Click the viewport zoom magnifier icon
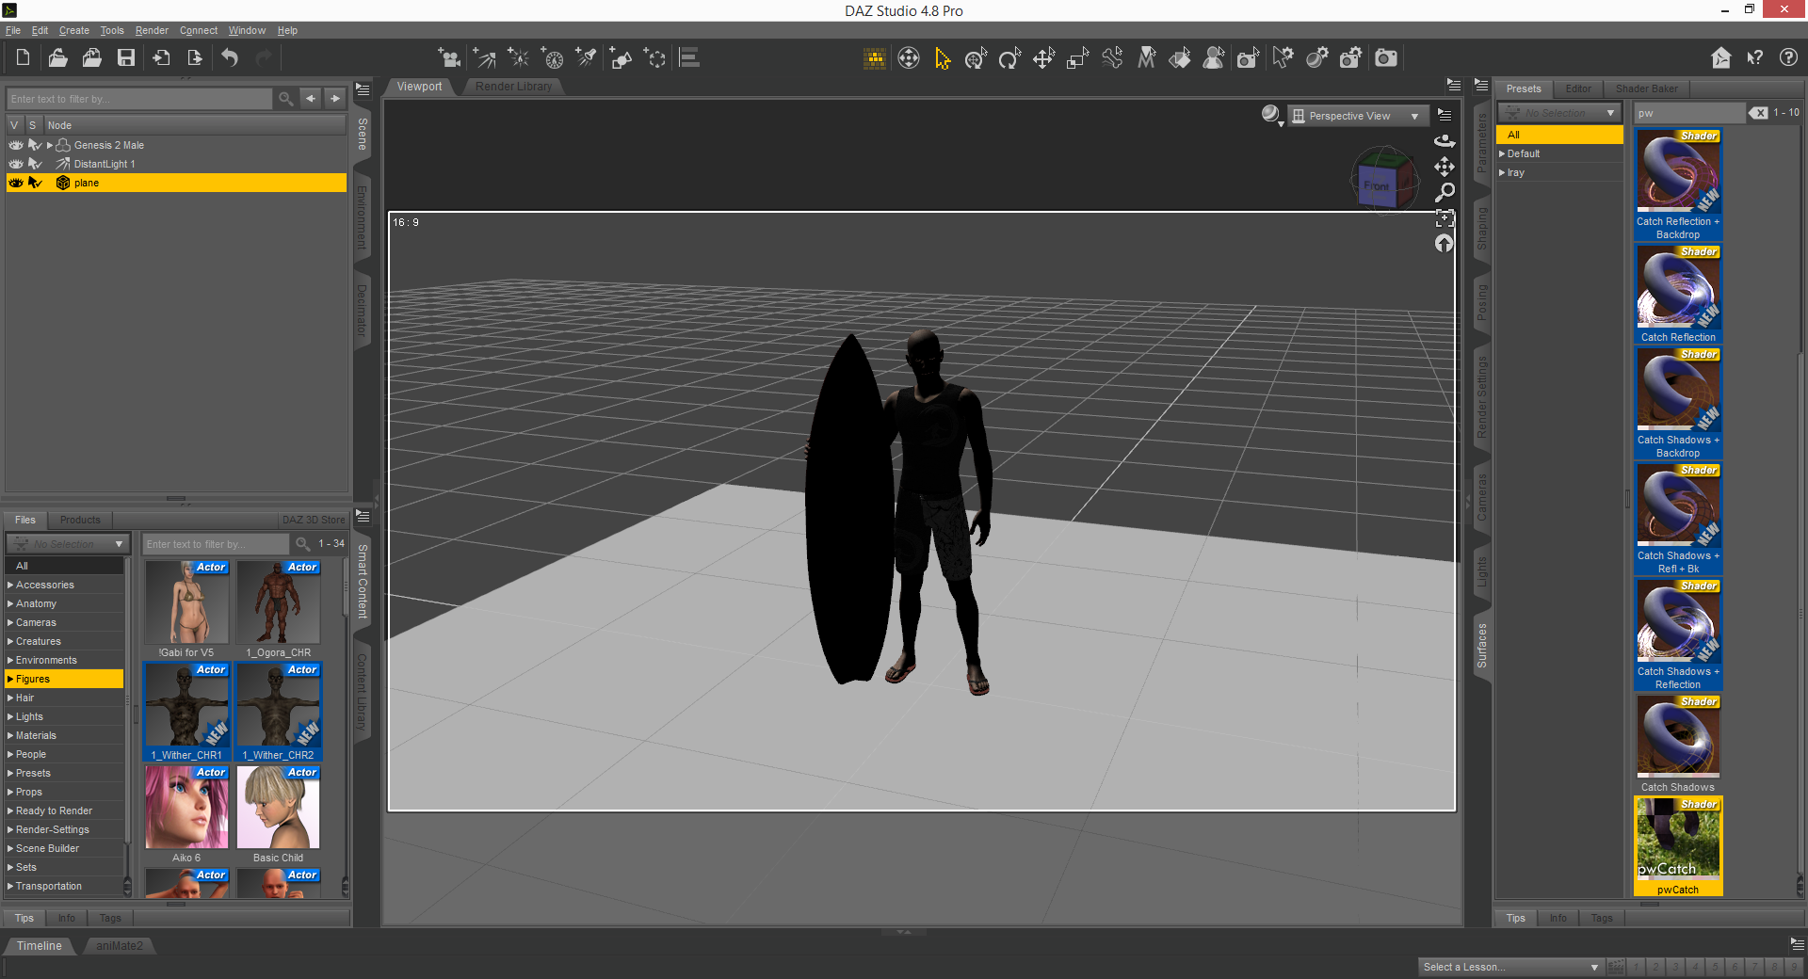This screenshot has height=979, width=1808. (1445, 192)
